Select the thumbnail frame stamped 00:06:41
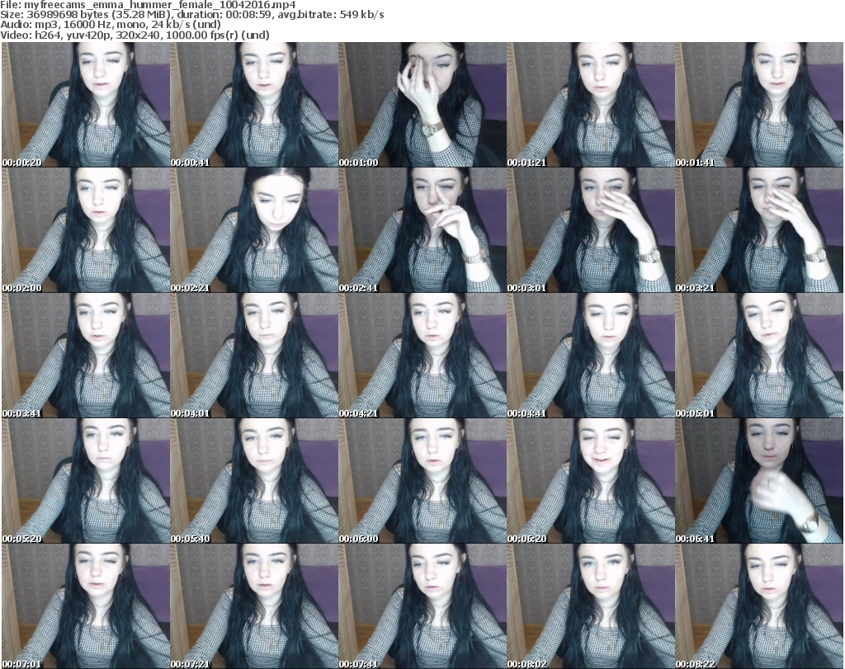The width and height of the screenshot is (845, 669). [759, 481]
